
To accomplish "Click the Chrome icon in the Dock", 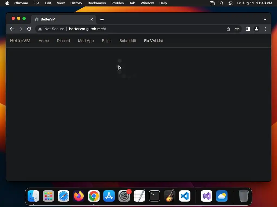I will click(x=94, y=196).
